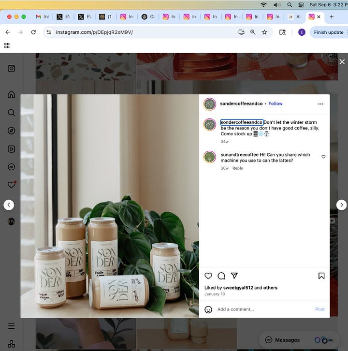Open Control Center in the menu bar
The image size is (348, 351).
click(301, 5)
